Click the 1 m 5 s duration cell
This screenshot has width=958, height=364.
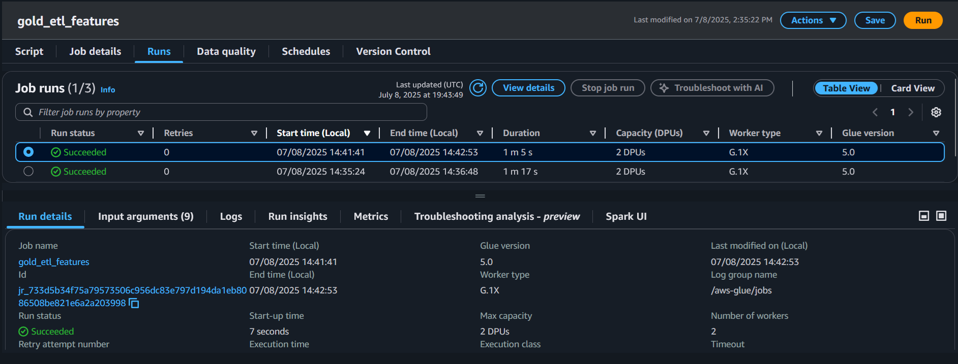pos(518,152)
